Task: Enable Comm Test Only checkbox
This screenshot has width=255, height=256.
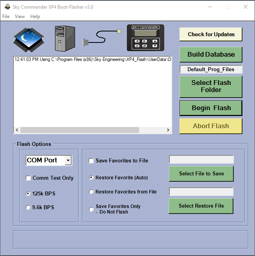Action: coord(28,178)
